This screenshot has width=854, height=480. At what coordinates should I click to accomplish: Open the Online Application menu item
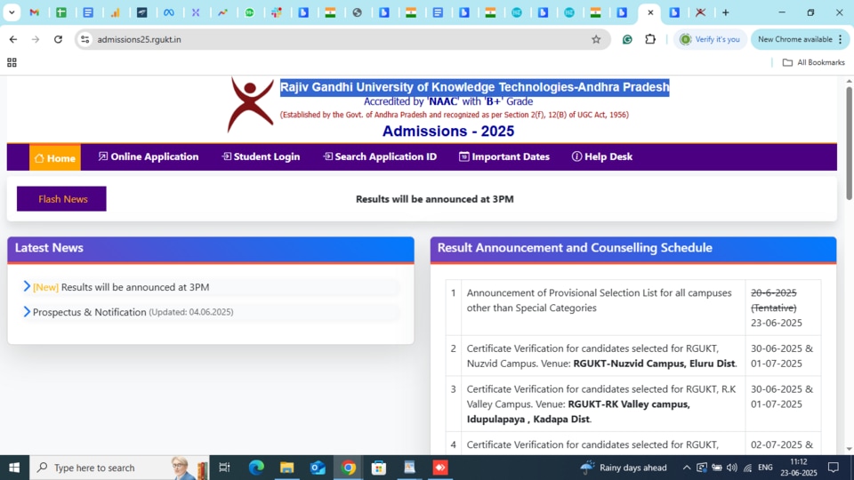click(149, 156)
